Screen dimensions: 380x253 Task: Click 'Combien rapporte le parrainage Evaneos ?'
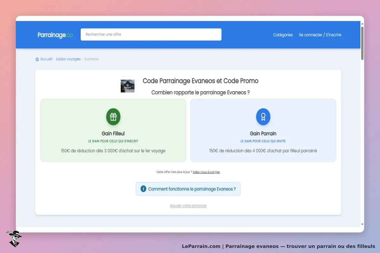coord(200,93)
